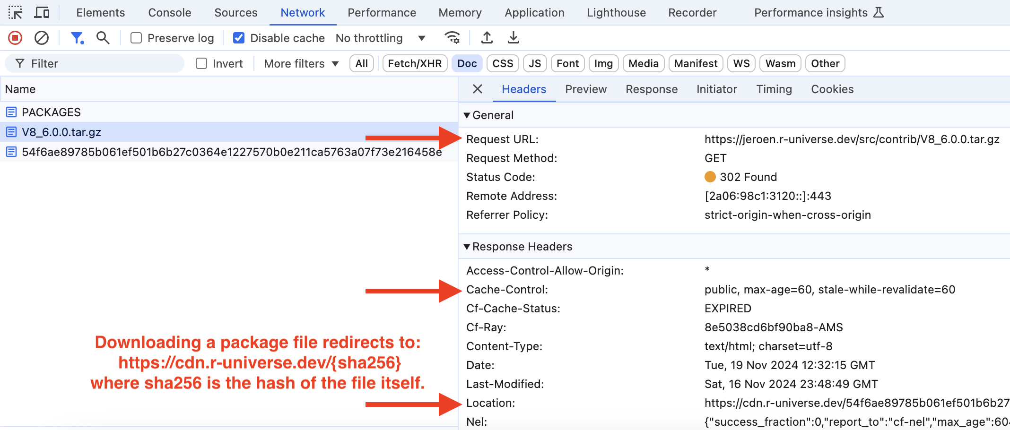The height and width of the screenshot is (430, 1010).
Task: Uncheck the Disable cache checkbox
Action: 239,38
